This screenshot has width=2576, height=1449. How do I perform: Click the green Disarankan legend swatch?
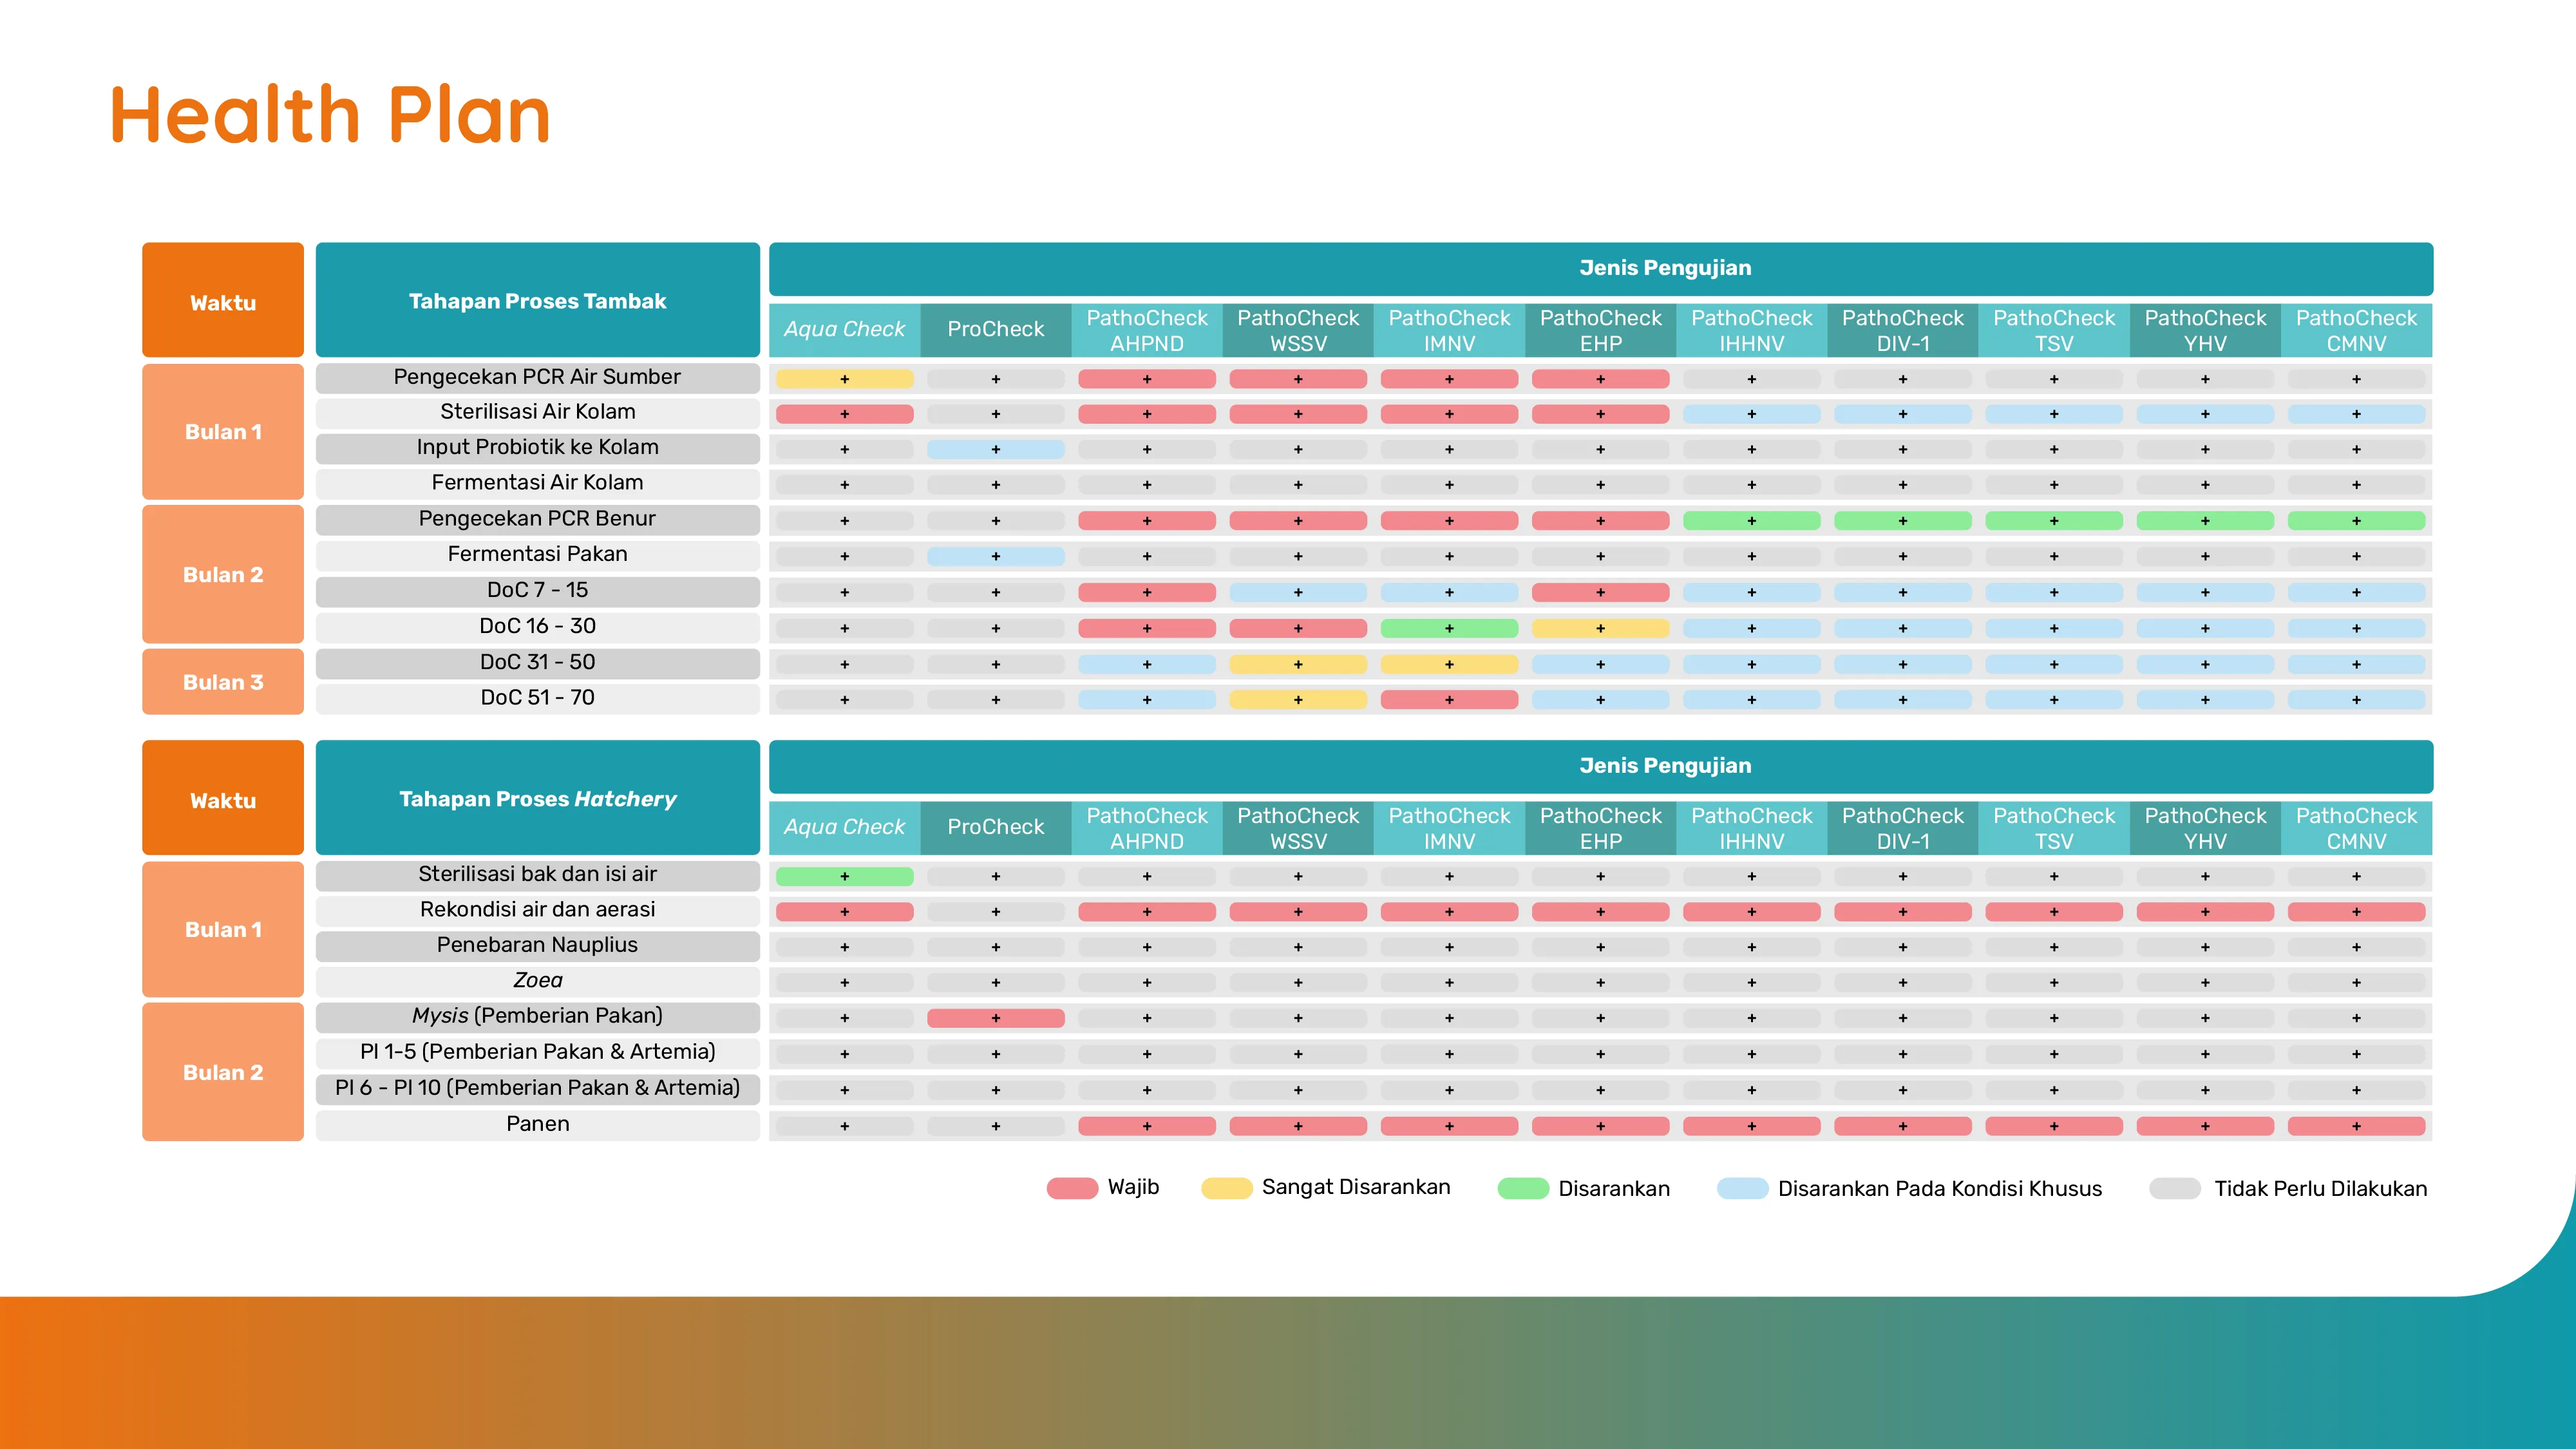tap(1523, 1188)
